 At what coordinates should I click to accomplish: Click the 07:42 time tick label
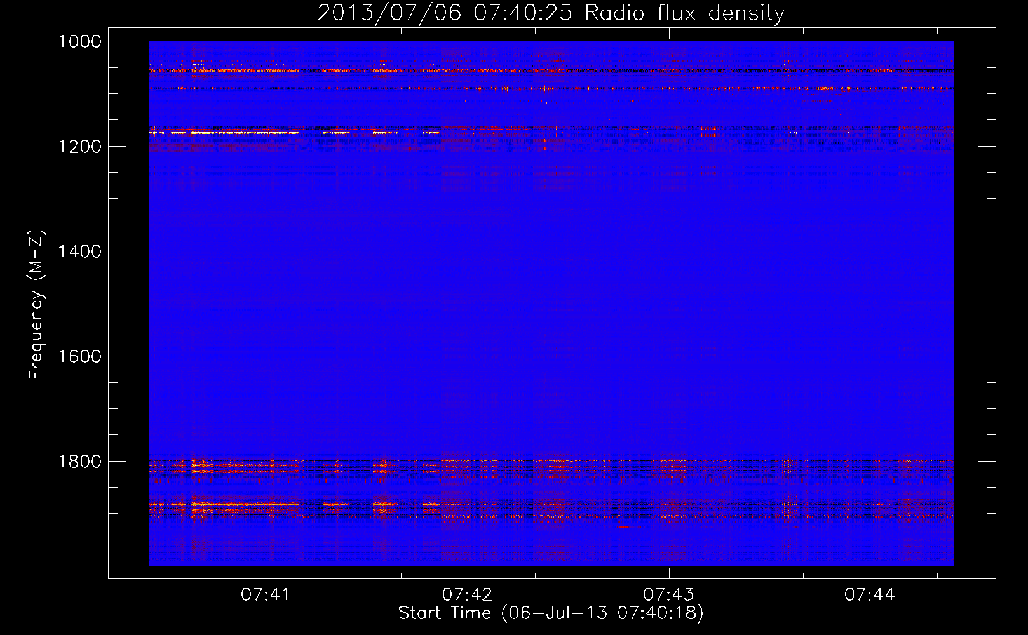click(x=467, y=594)
